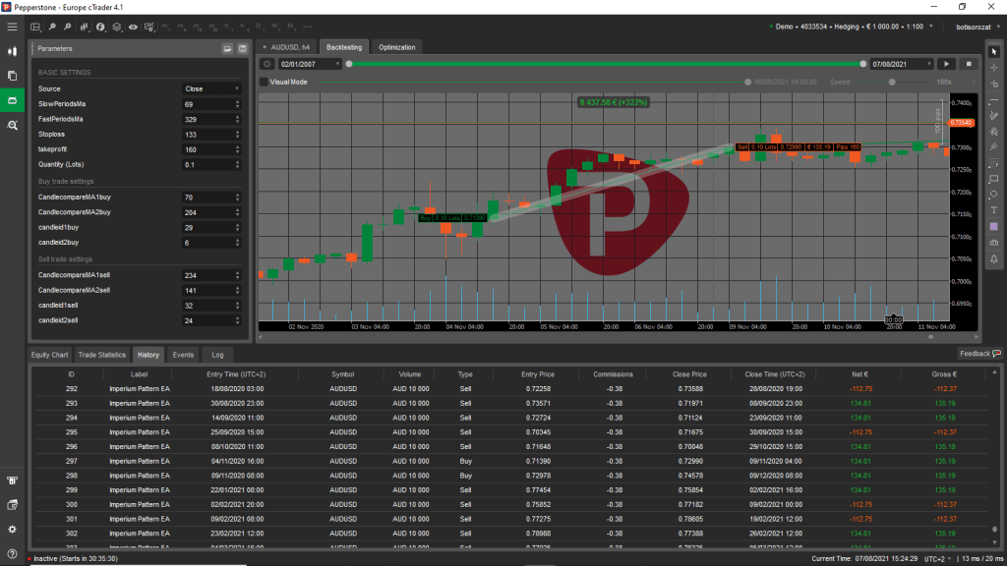Click the Stoploss value field
The height and width of the screenshot is (566, 1007).
click(207, 134)
